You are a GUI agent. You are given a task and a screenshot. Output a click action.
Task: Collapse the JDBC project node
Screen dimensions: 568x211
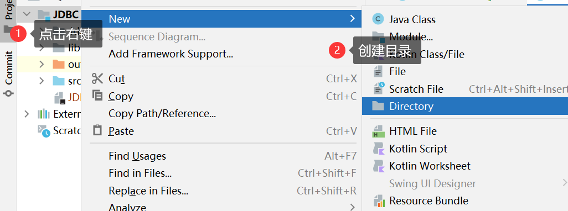(27, 14)
